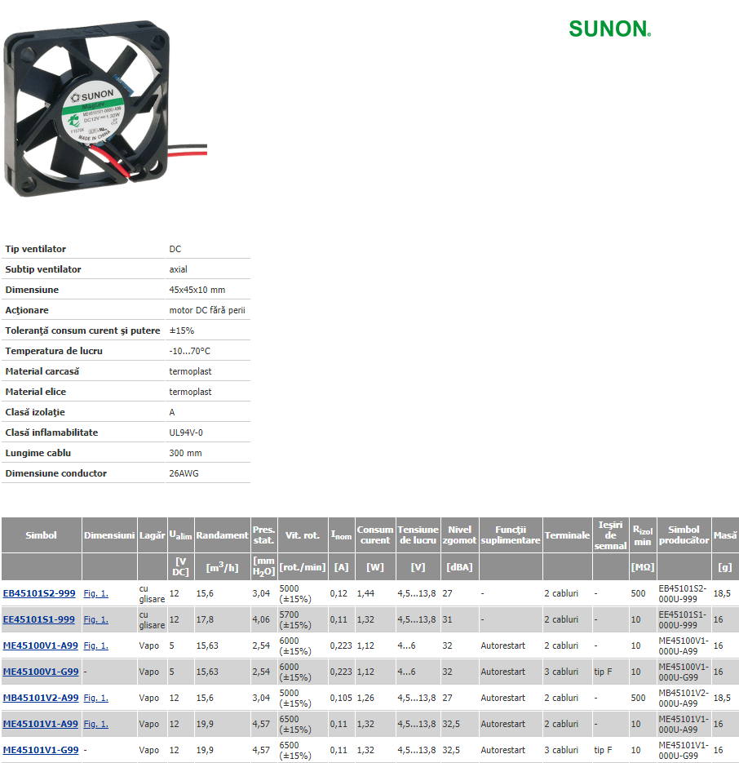Select the 'axial' subtype value
Image resolution: width=739 pixels, height=763 pixels.
point(178,269)
